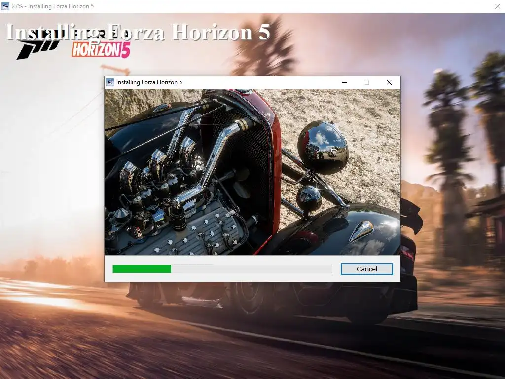This screenshot has height=379, width=505.
Task: Close the Installing Forza Horizon 5 dialog
Action: click(389, 82)
